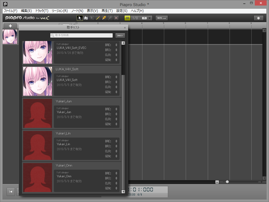Toggle grid snap button

click(127, 18)
